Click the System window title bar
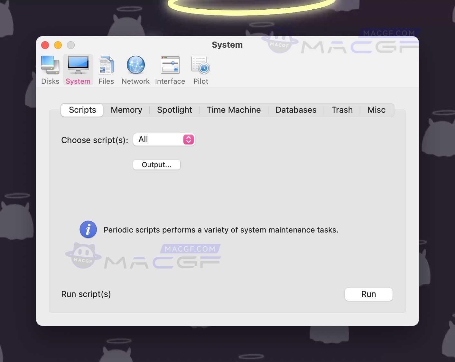The height and width of the screenshot is (362, 455). click(x=227, y=45)
